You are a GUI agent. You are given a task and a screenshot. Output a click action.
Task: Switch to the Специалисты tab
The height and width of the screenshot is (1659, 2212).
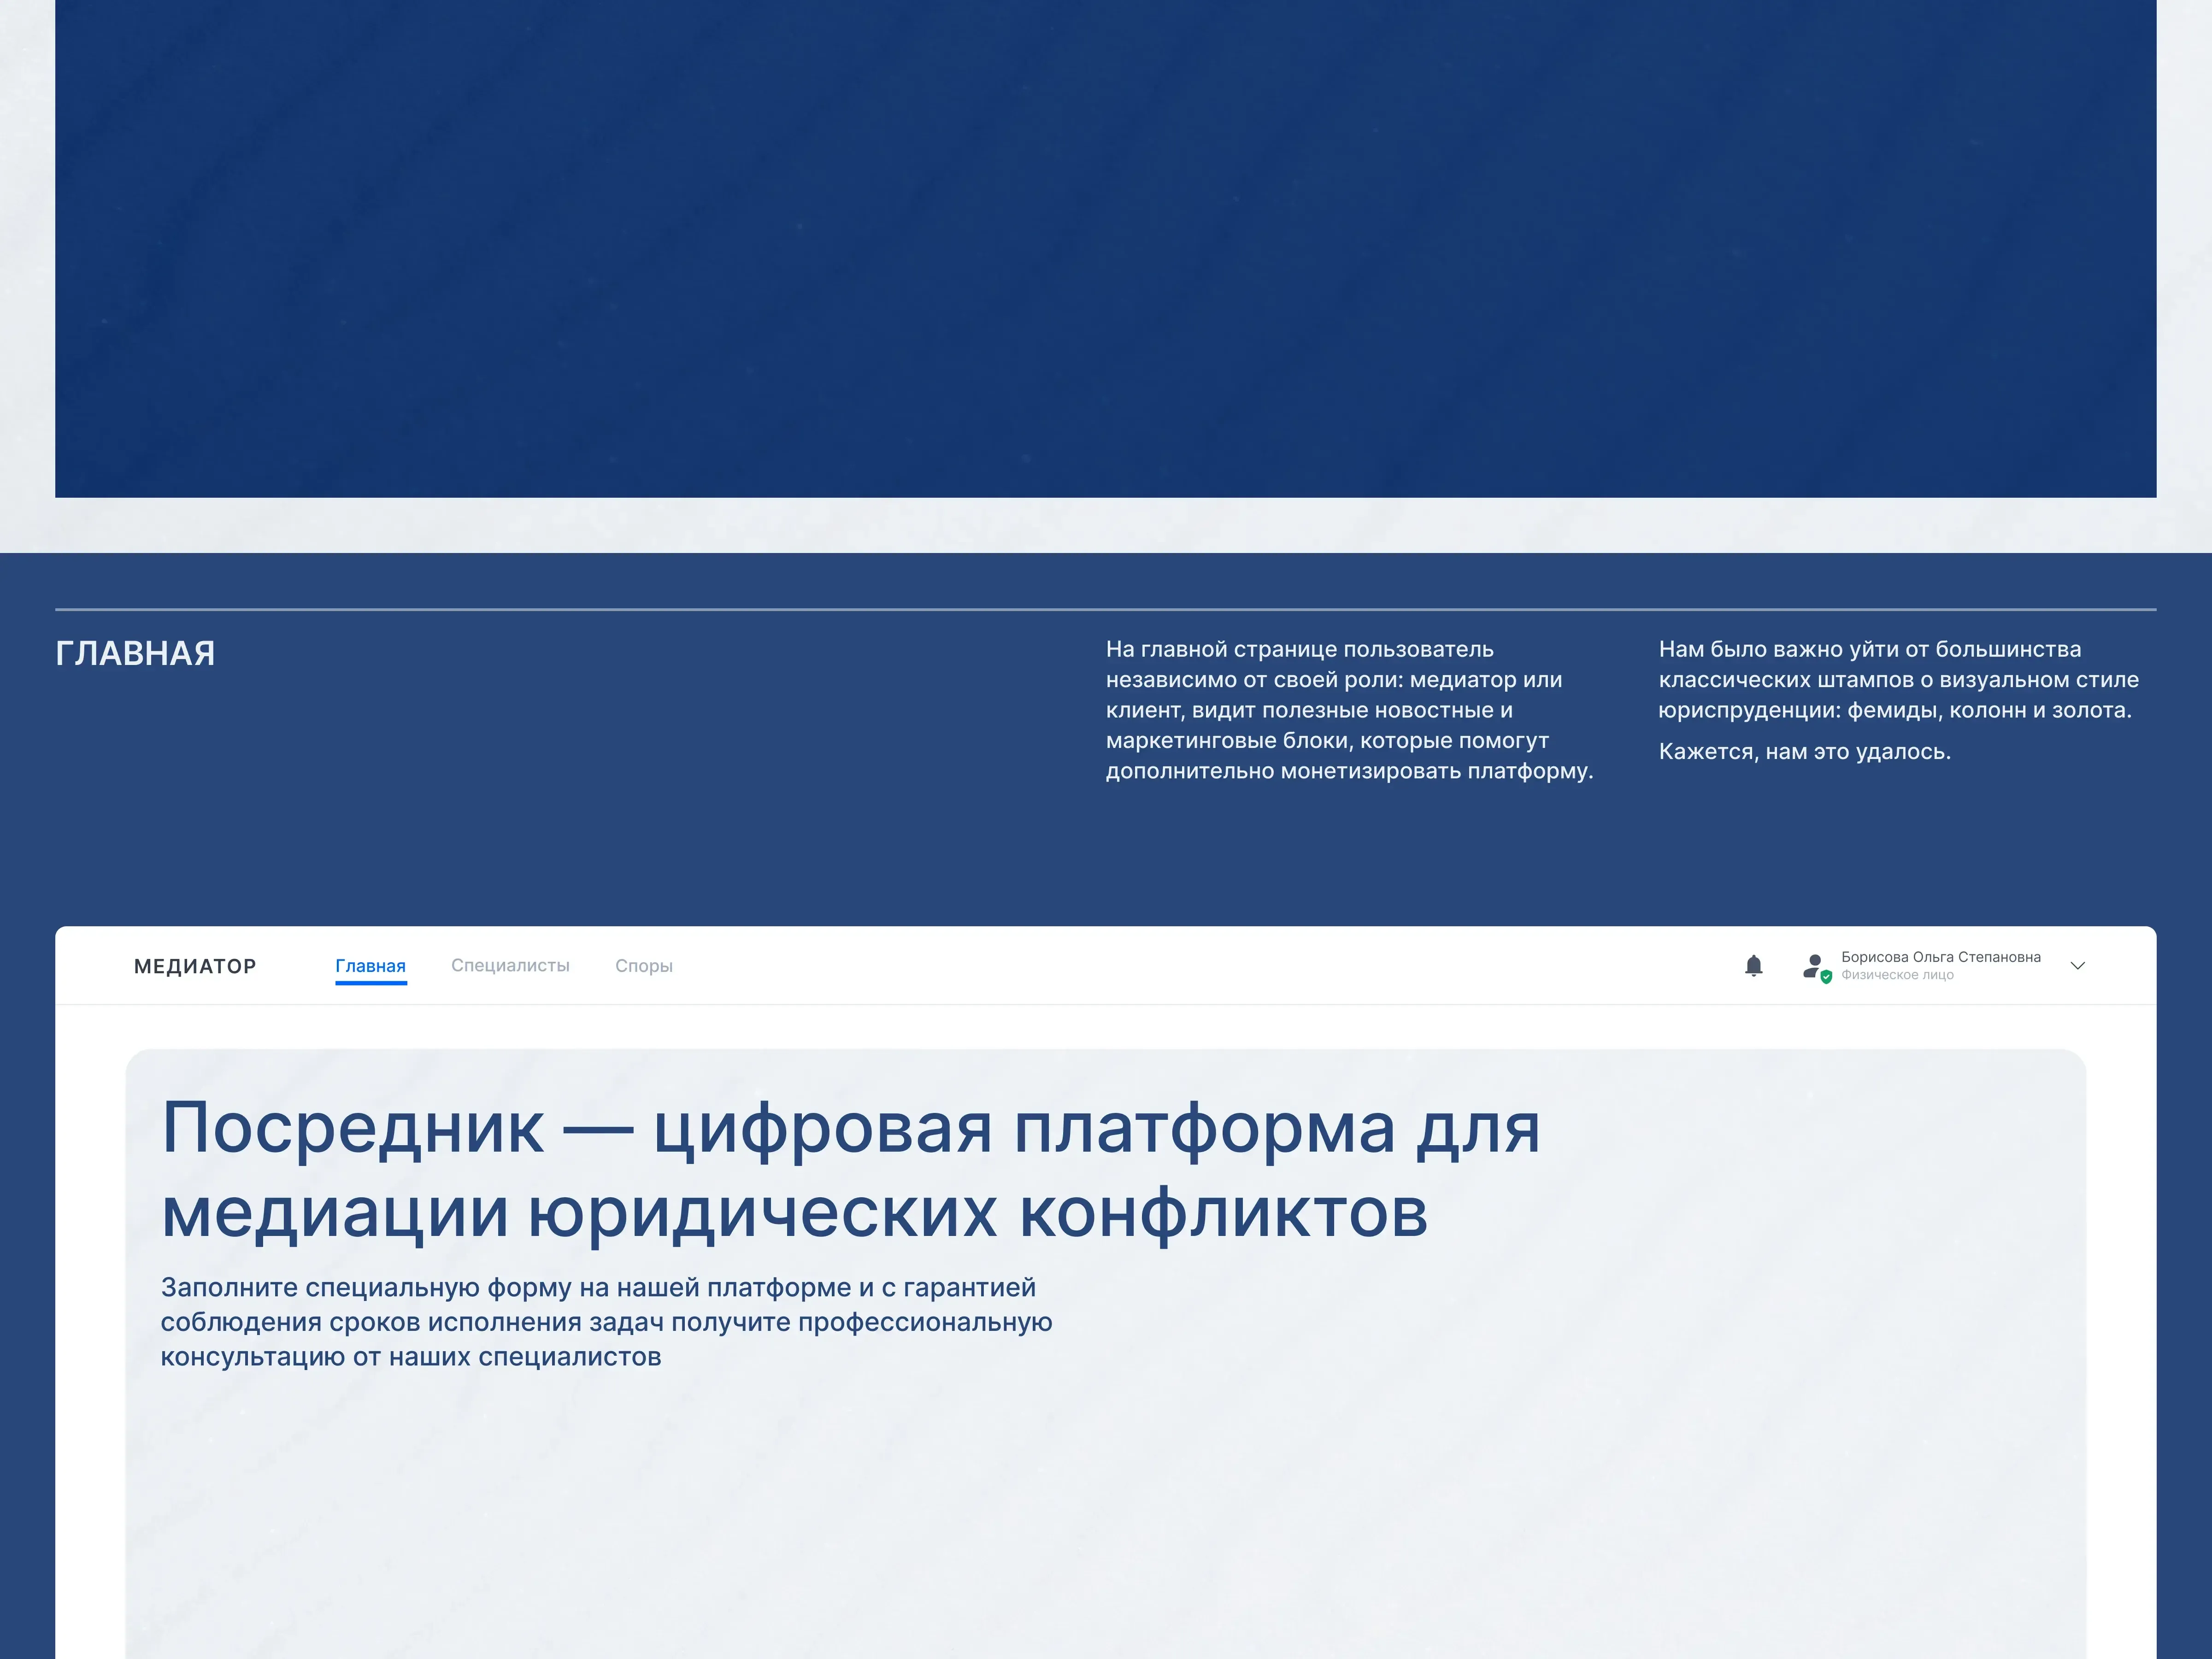click(x=511, y=965)
